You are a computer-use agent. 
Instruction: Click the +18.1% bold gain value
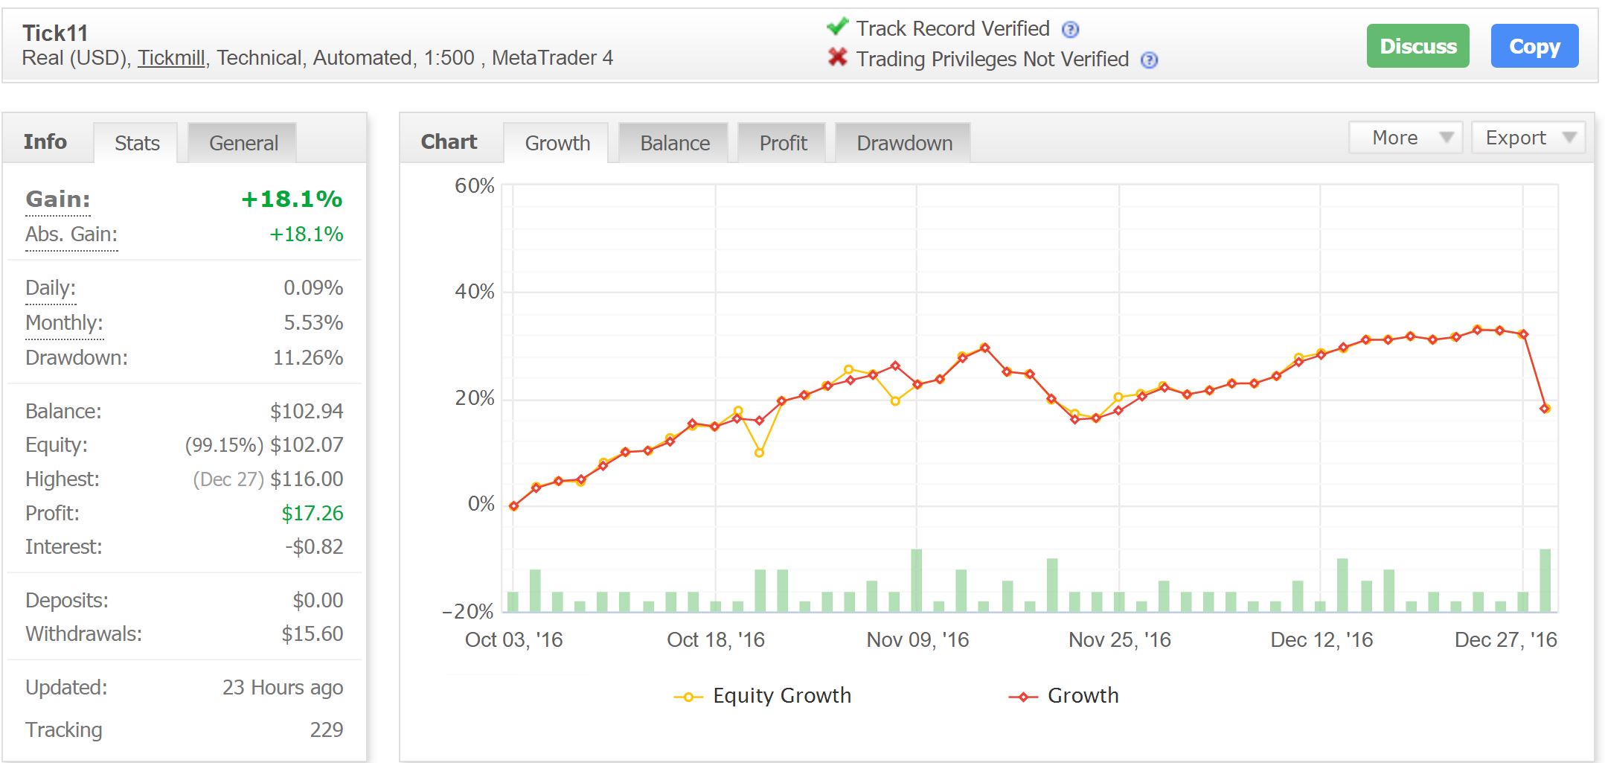coord(292,199)
